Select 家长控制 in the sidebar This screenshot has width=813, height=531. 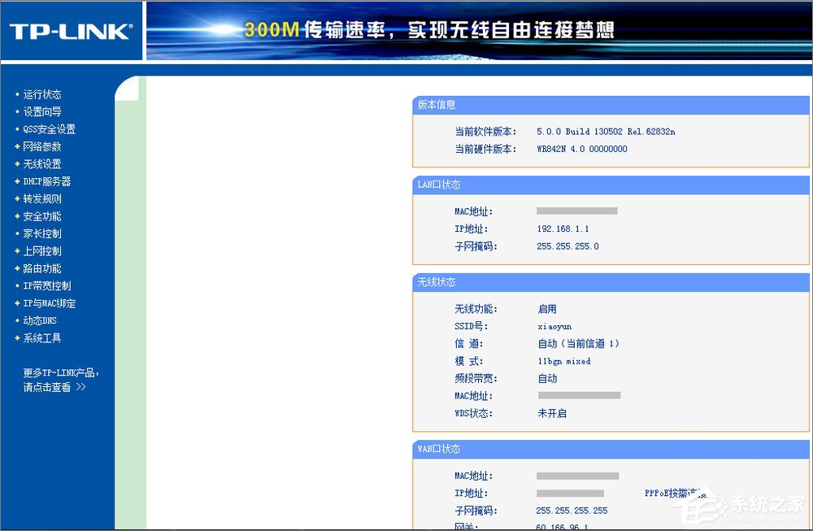pyautogui.click(x=41, y=233)
